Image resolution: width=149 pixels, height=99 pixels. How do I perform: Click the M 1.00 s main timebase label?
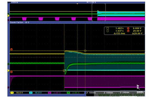click(91, 2)
